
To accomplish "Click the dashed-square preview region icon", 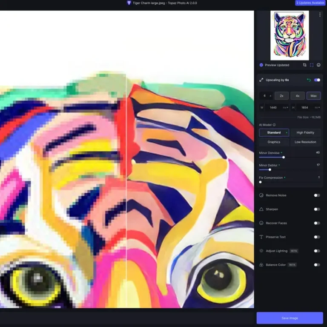I will [312, 65].
